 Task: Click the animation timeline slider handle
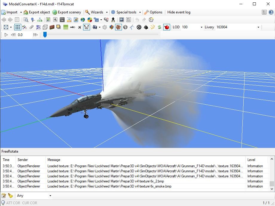click(45, 35)
